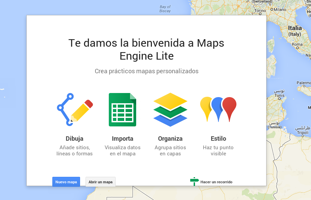Click the Bay of Biscay map label
Viewport: 311px width, 200px height.
coord(165,9)
